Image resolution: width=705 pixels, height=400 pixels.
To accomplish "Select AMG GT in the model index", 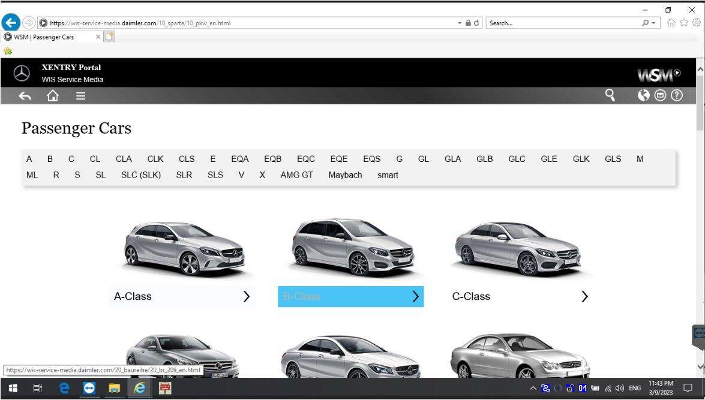I will (297, 175).
